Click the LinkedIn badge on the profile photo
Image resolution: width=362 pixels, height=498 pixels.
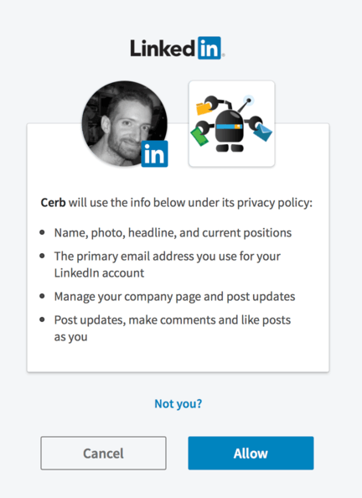pyautogui.click(x=154, y=153)
